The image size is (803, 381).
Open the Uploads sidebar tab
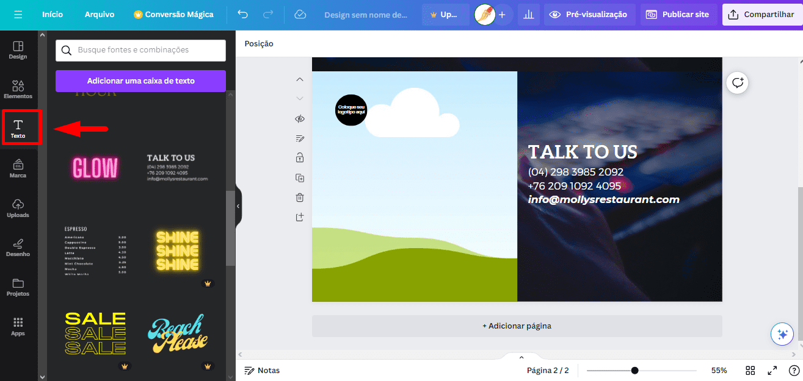(18, 208)
